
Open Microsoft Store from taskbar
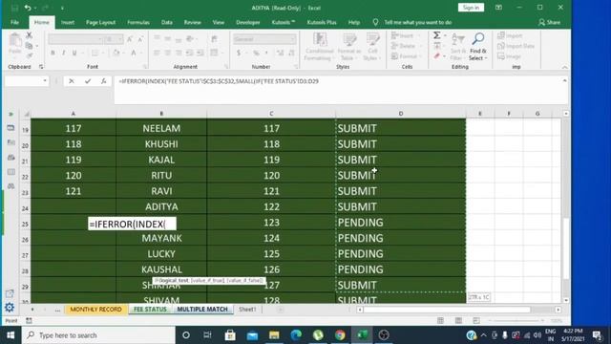(x=230, y=335)
